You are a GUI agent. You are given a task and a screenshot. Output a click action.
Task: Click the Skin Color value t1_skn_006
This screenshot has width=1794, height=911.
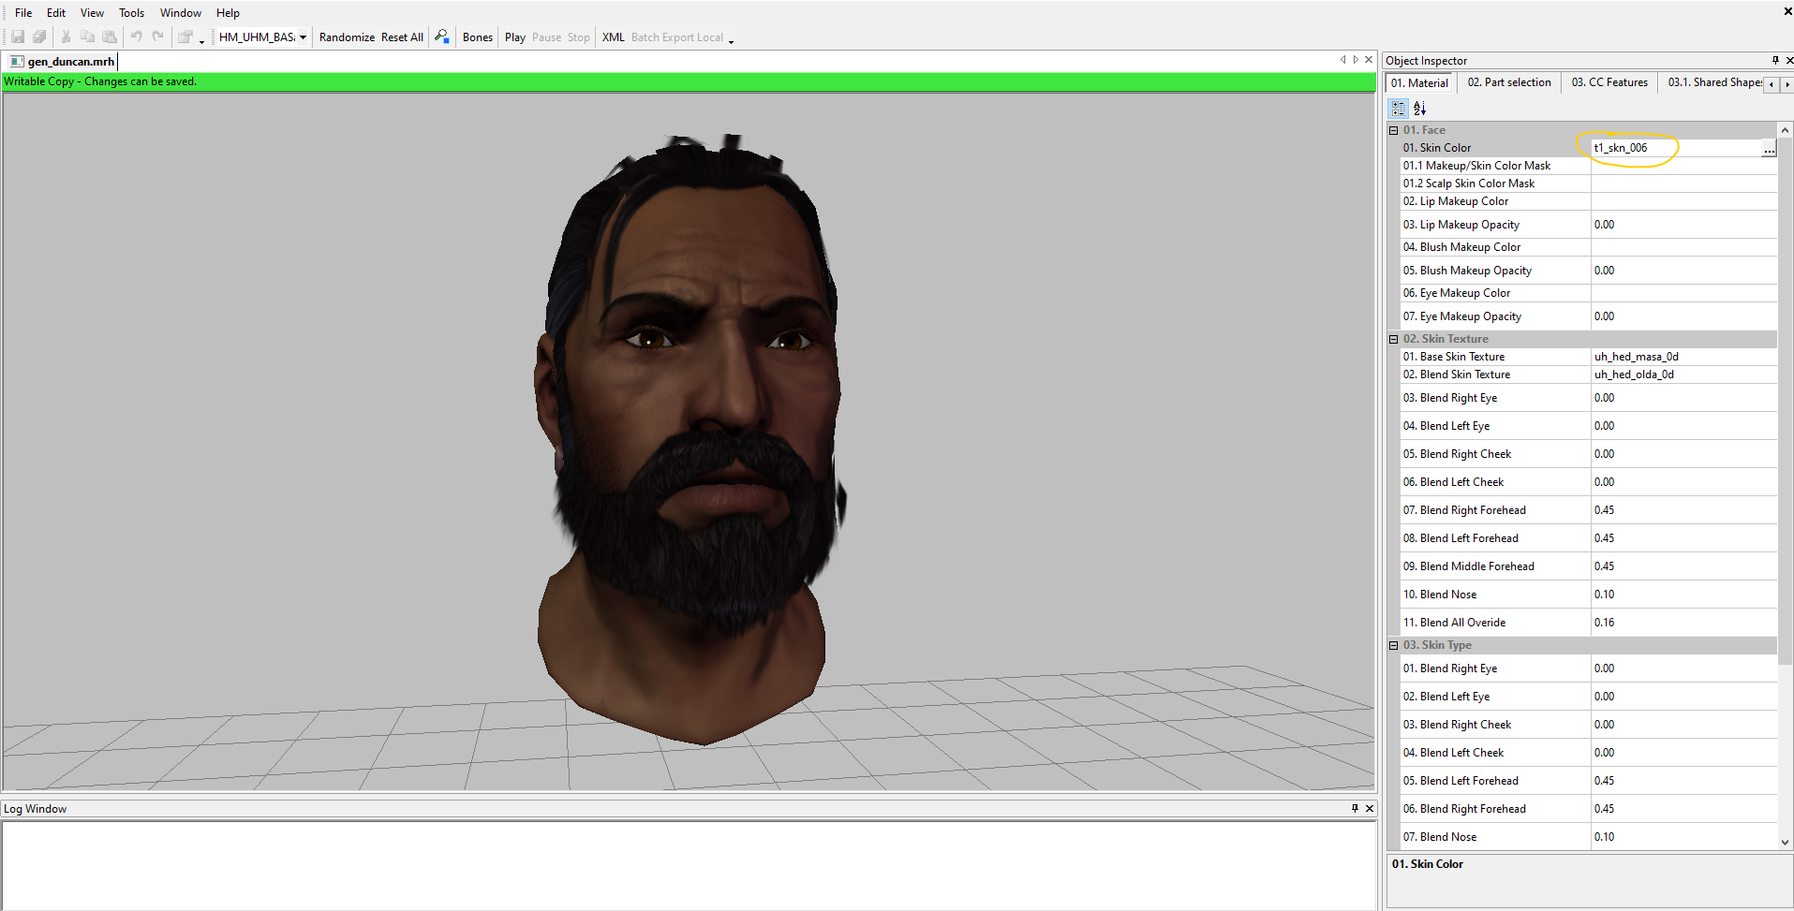(x=1621, y=148)
